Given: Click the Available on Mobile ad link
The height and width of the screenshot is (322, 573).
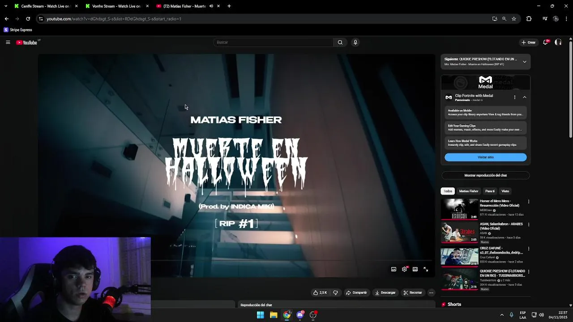Looking at the screenshot, I should (x=486, y=112).
